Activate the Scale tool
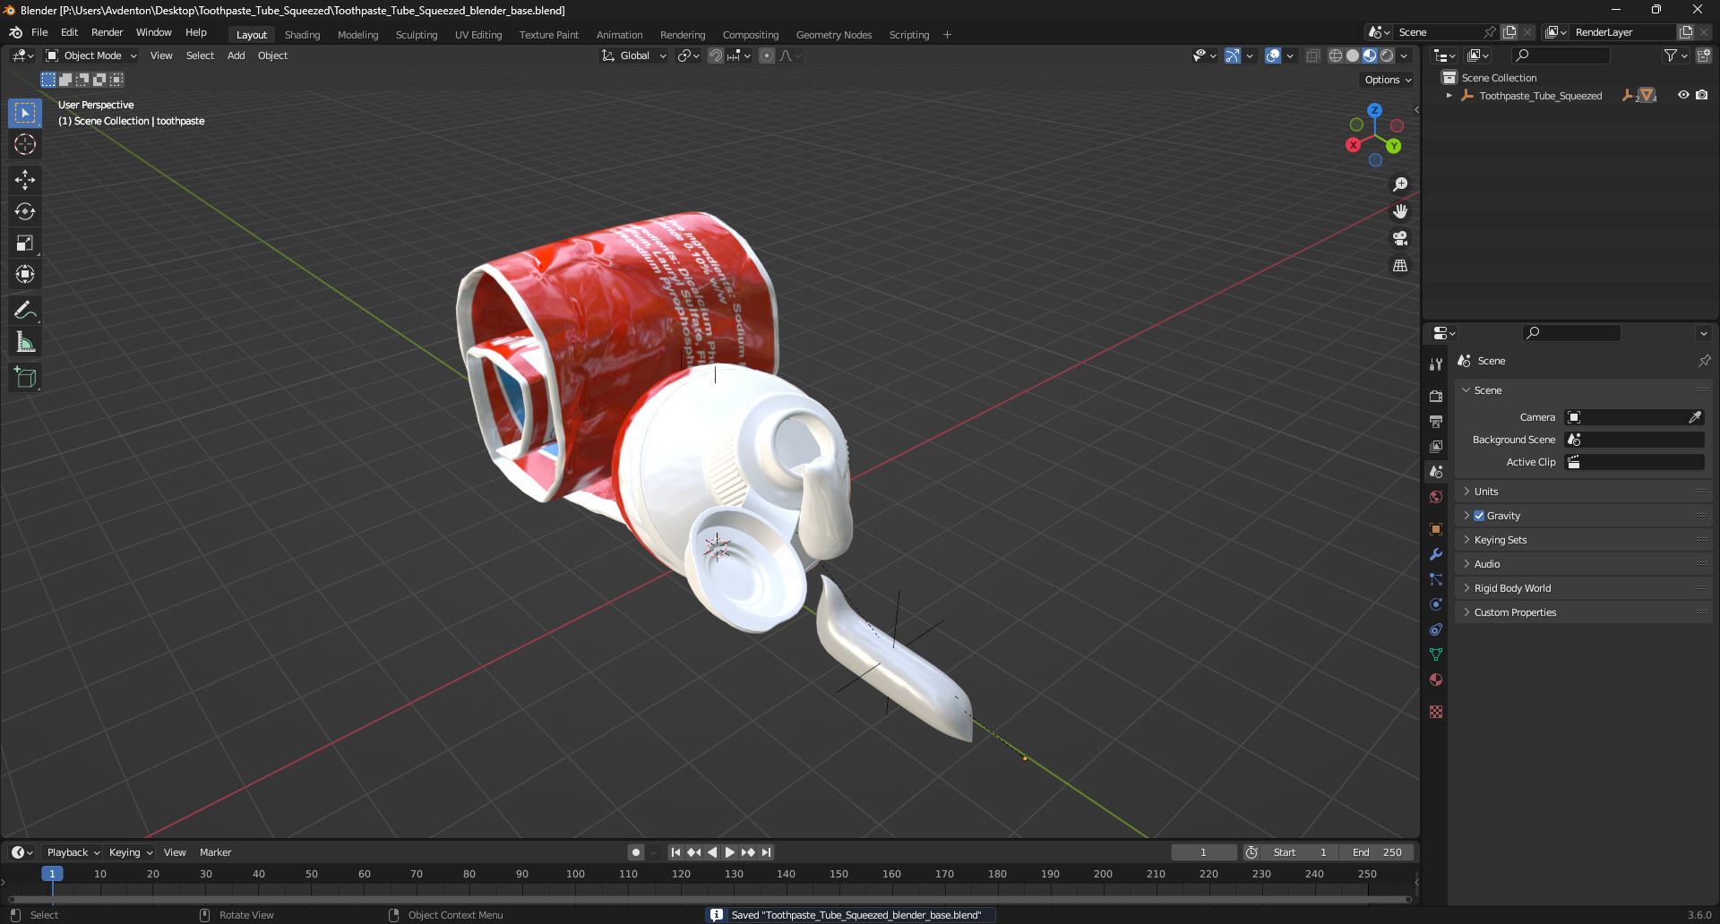 point(25,243)
